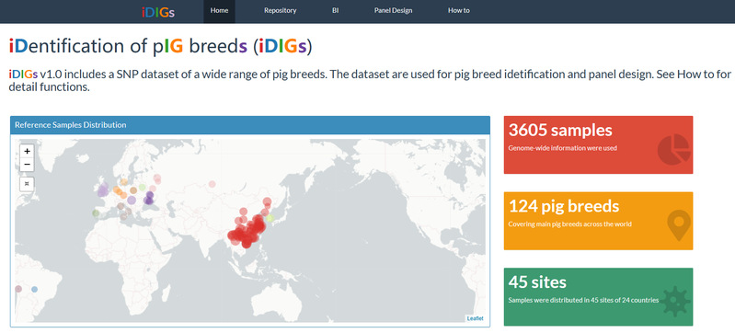Click the gear icon in sites box
Screen dimensions: 735x333
tap(674, 301)
